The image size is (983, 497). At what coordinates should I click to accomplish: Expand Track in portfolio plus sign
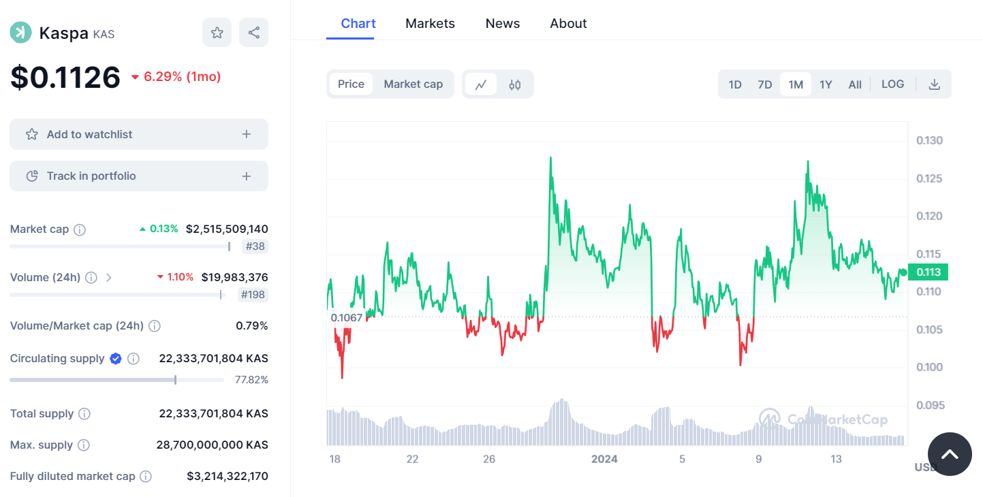click(247, 176)
